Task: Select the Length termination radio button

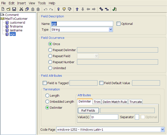Action: click(x=47, y=96)
